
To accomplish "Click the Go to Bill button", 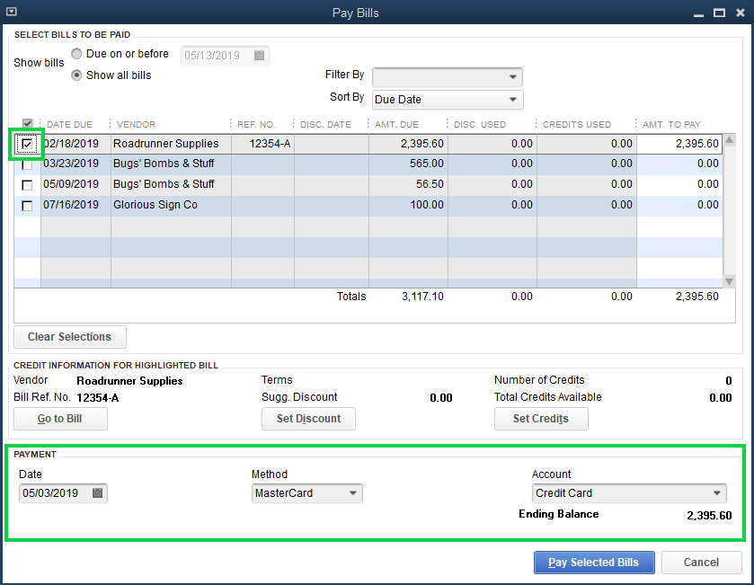I will coord(60,419).
